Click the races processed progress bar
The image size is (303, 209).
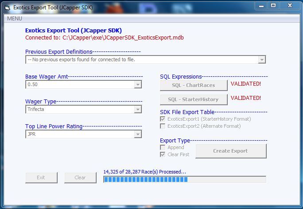(185, 179)
